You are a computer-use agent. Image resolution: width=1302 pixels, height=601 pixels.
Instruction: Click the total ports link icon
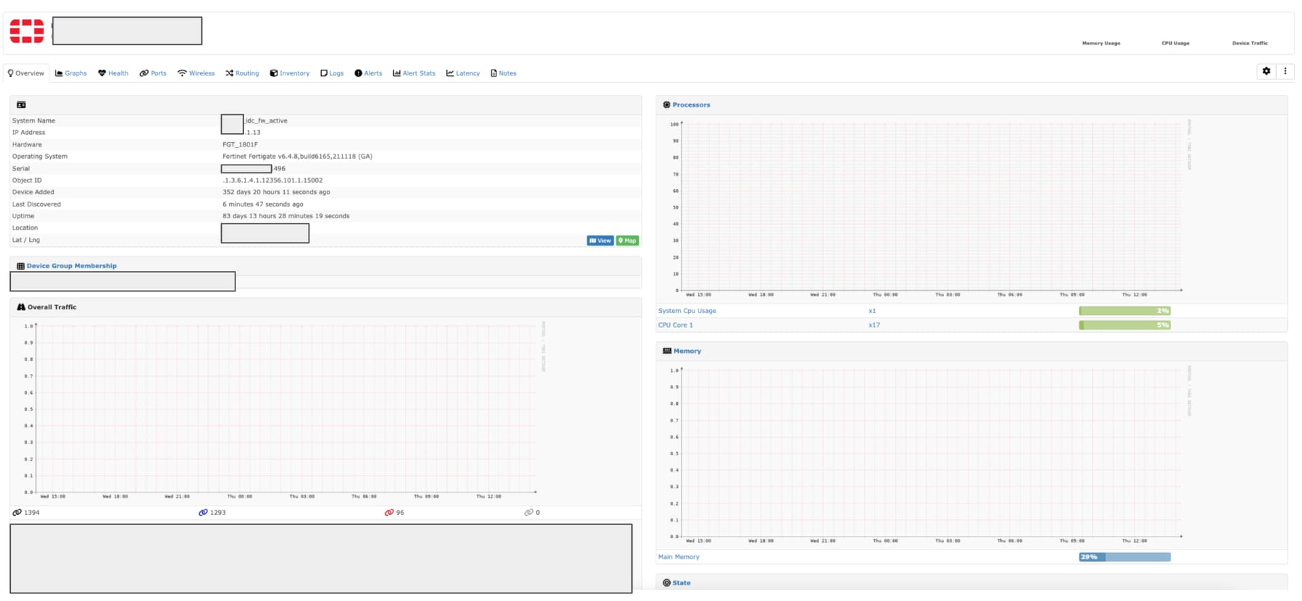tap(17, 512)
